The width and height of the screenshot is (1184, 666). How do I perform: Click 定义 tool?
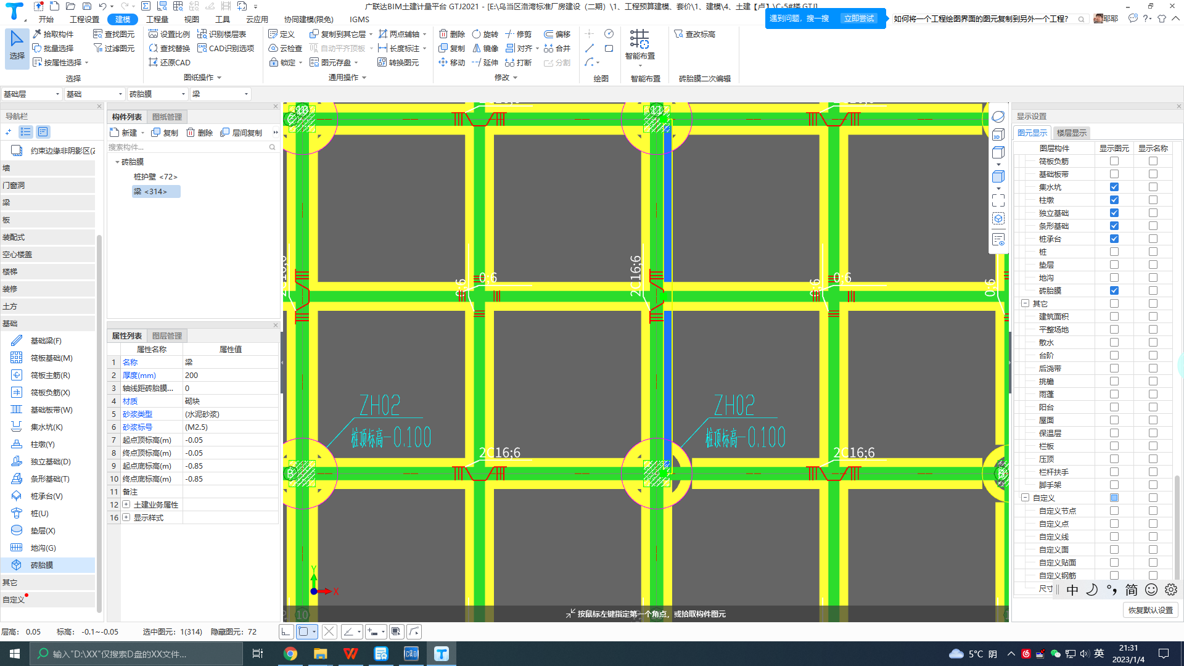(x=281, y=34)
